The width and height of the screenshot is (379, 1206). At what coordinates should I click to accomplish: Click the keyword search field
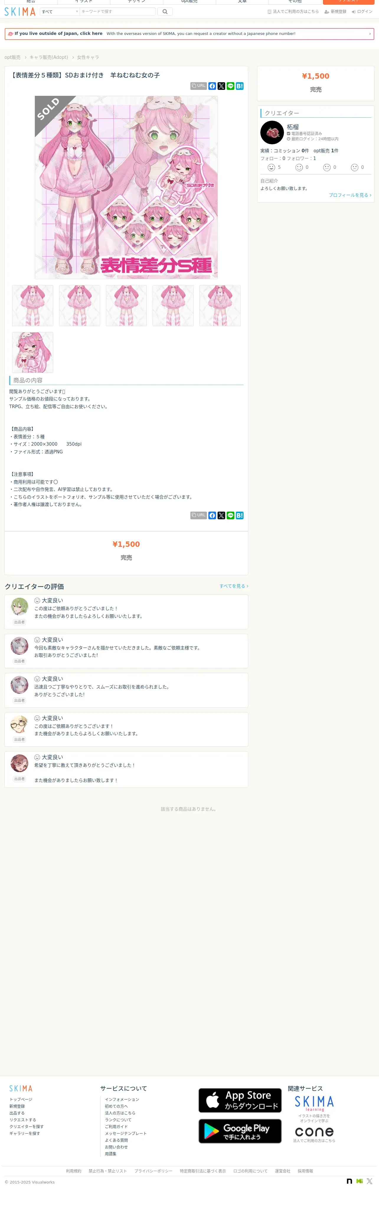coord(118,12)
